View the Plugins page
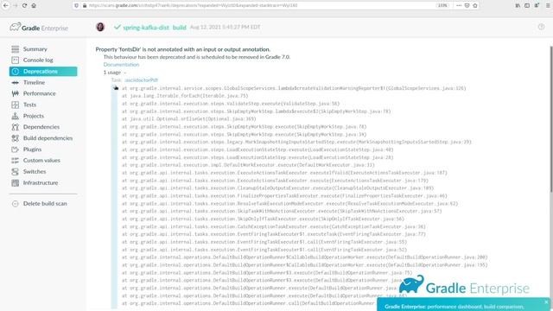553x311 pixels. (x=32, y=149)
